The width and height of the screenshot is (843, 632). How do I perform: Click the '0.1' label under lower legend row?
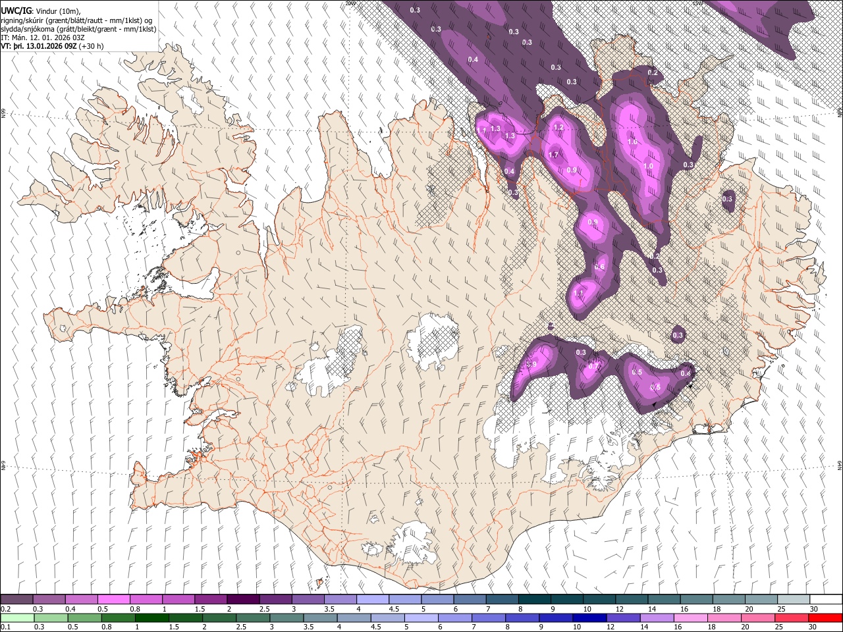pos(5,627)
